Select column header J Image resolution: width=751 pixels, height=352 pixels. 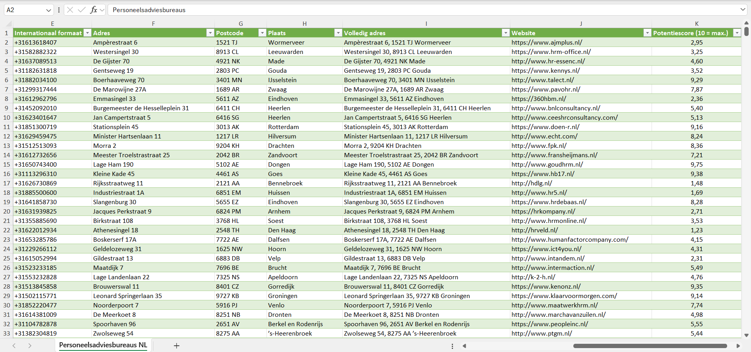(x=581, y=23)
